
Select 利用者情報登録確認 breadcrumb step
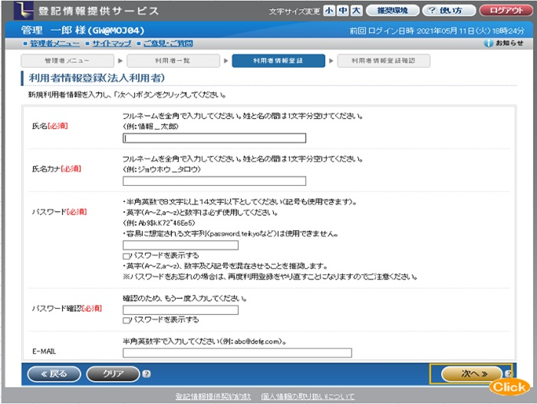[x=384, y=61]
